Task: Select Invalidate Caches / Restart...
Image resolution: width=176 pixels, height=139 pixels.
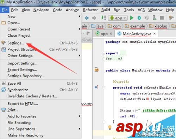Action: 41,96
